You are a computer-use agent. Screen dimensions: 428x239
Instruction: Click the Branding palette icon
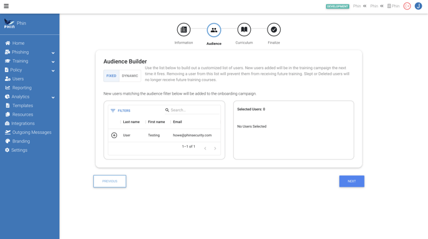[x=7, y=141]
